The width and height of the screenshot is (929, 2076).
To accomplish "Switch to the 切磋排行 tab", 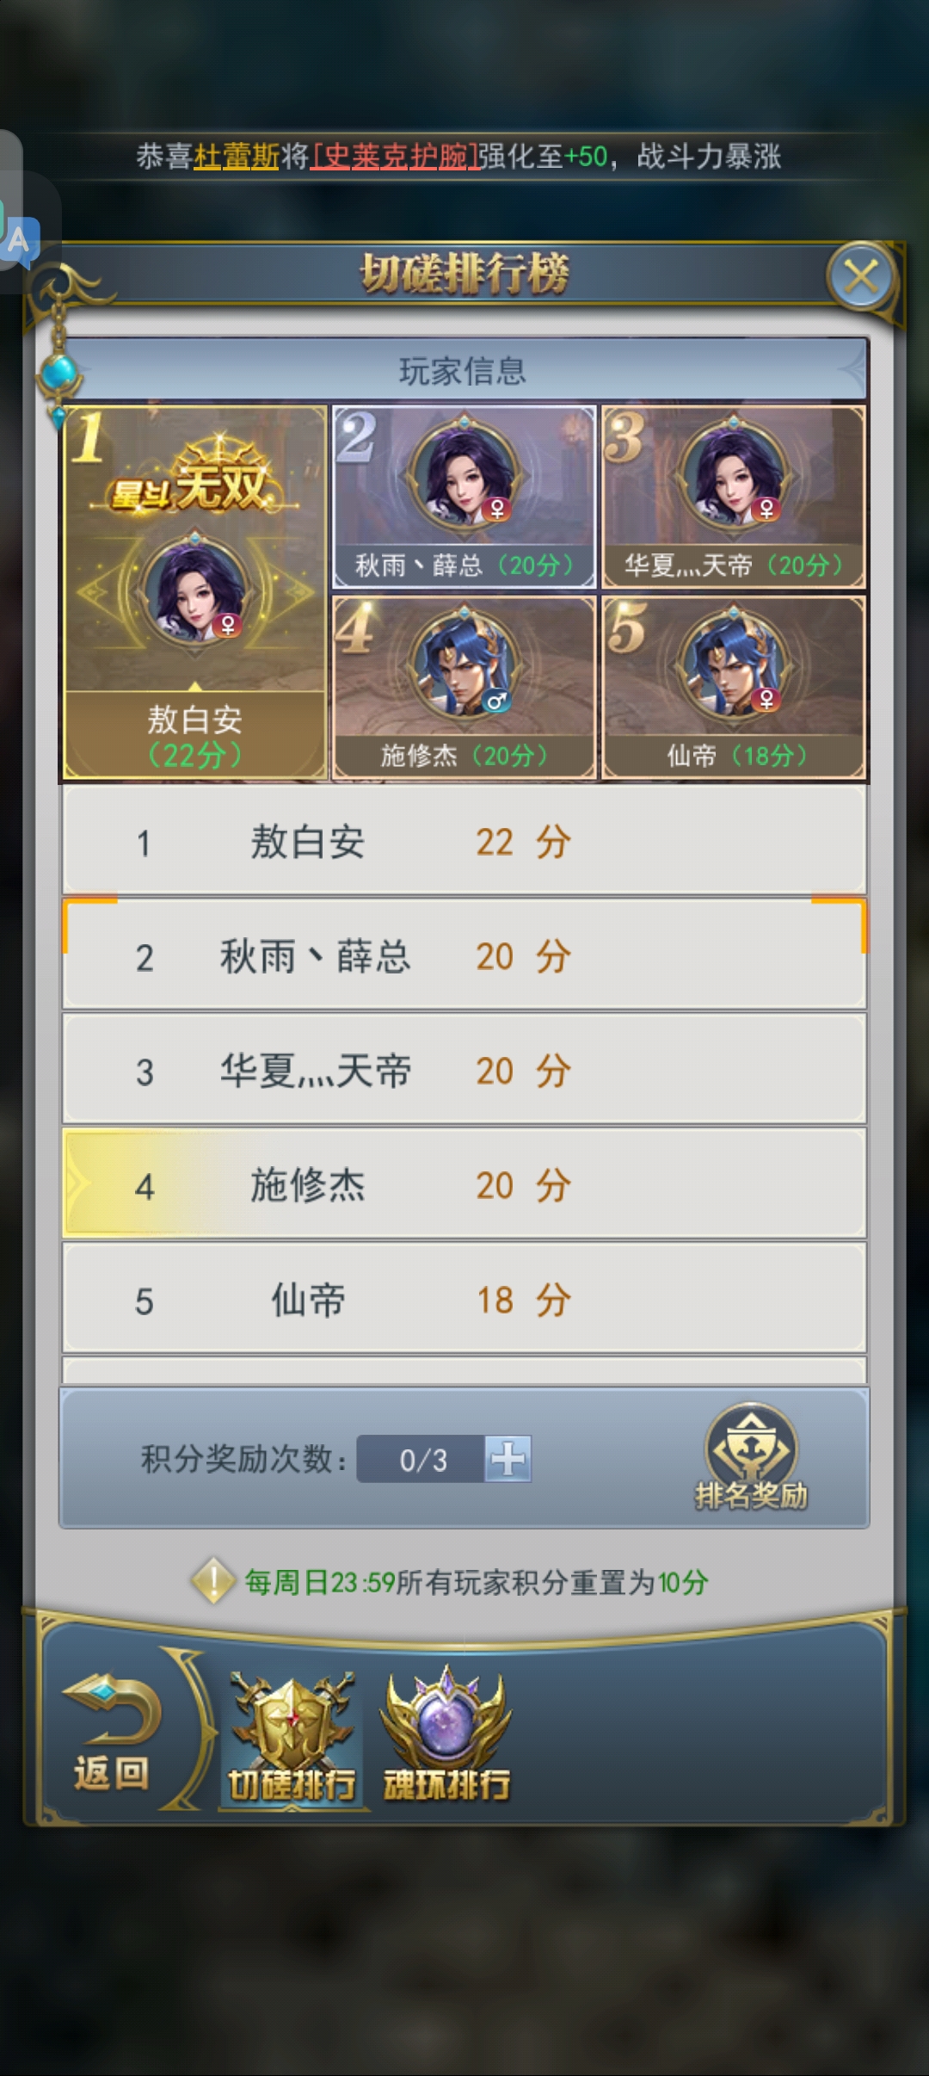I will coord(292,1739).
